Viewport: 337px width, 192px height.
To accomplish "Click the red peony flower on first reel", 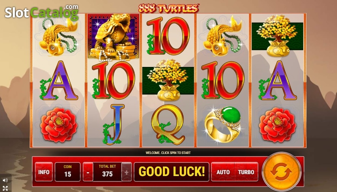I will click(59, 125).
